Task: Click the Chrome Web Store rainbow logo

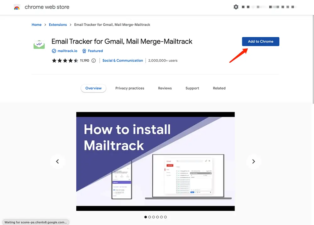Action: (x=17, y=7)
